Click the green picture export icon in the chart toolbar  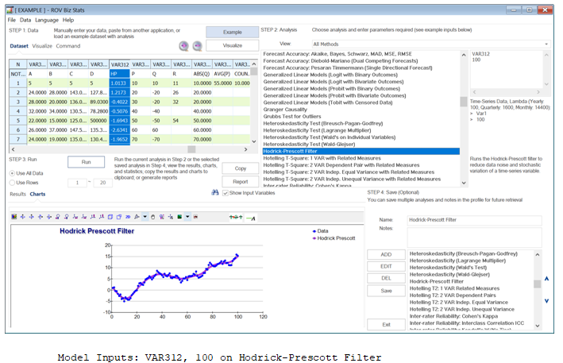(179, 217)
